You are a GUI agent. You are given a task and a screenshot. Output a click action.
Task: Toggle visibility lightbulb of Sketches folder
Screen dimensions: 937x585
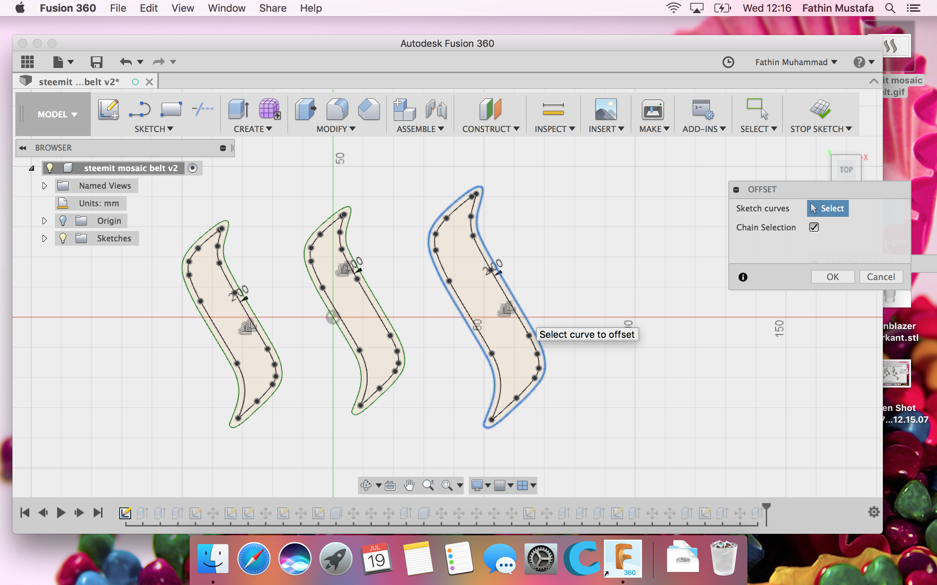[x=63, y=238]
